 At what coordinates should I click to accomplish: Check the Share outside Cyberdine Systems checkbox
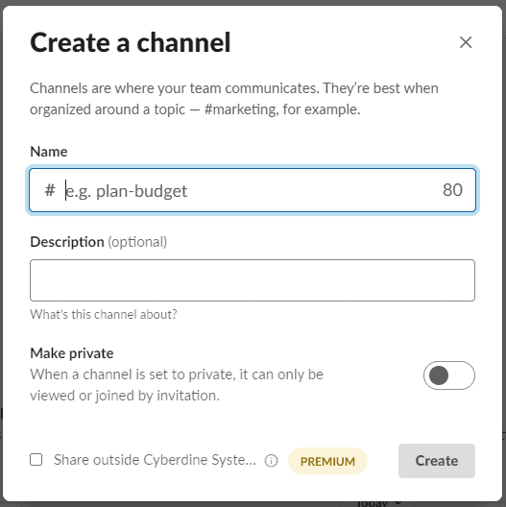[x=36, y=459]
